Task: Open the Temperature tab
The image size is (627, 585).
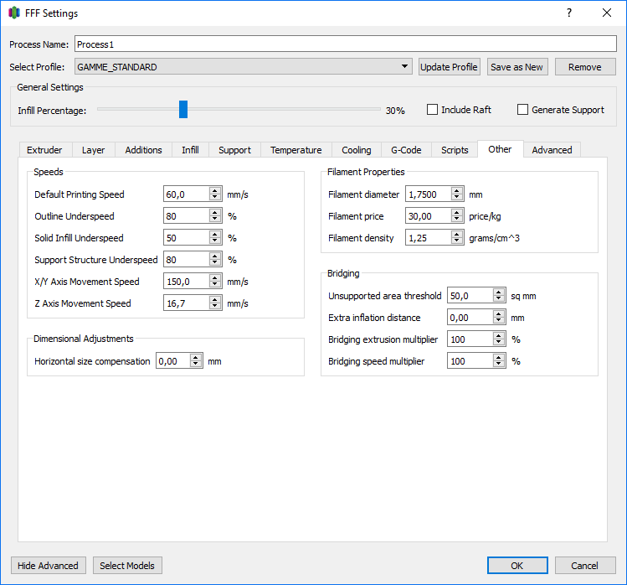Action: coord(296,150)
